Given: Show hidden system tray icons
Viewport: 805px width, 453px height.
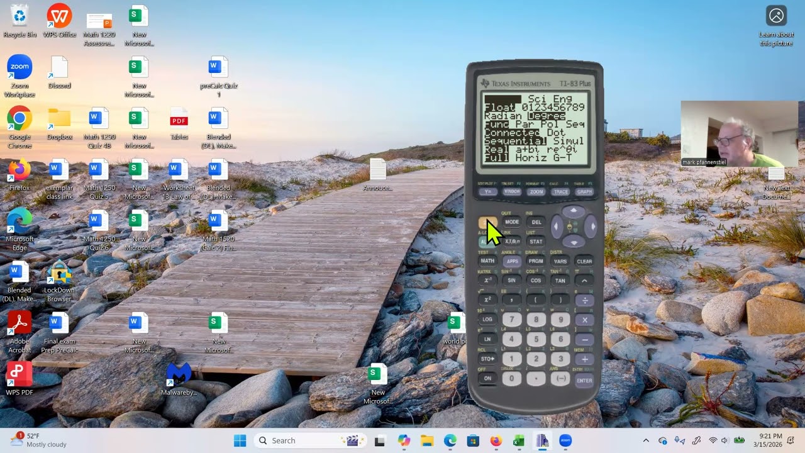Looking at the screenshot, I should point(646,440).
